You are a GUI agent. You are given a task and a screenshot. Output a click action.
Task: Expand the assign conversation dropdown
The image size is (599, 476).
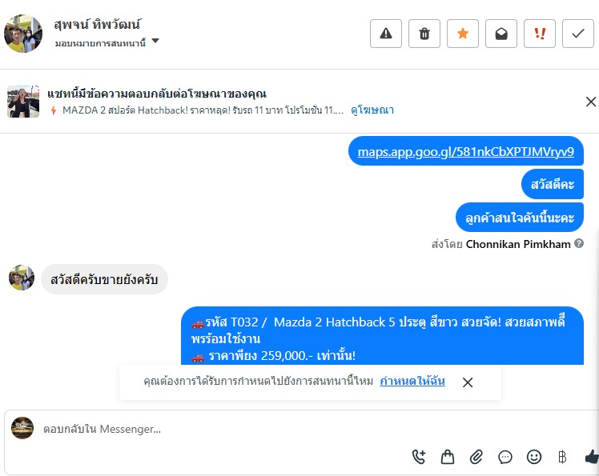(x=155, y=42)
